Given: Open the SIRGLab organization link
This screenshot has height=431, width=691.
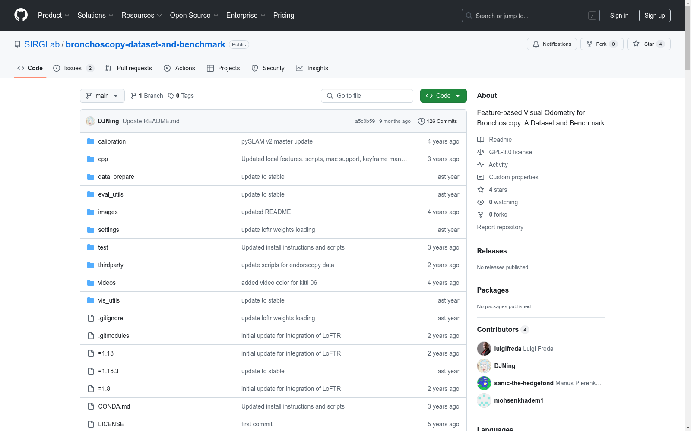Looking at the screenshot, I should coord(42,44).
